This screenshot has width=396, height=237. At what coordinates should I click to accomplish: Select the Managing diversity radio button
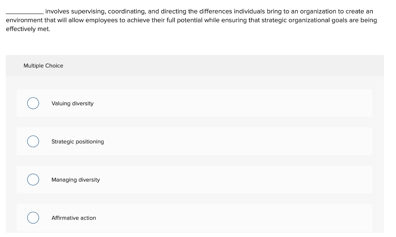33,179
